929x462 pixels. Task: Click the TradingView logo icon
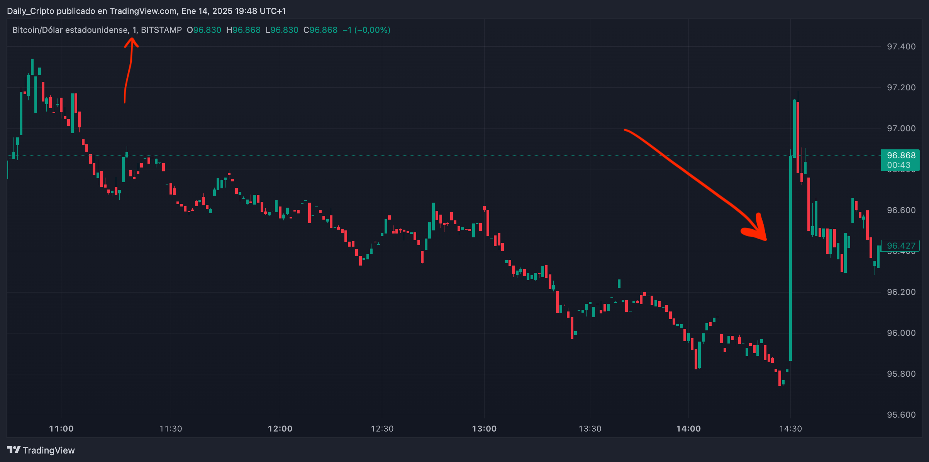(14, 450)
